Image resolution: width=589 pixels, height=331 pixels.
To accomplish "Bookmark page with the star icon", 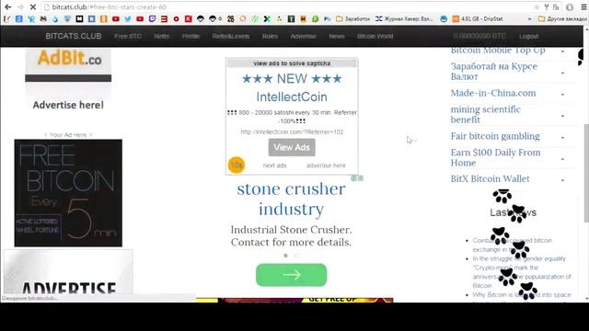I will click(537, 7).
